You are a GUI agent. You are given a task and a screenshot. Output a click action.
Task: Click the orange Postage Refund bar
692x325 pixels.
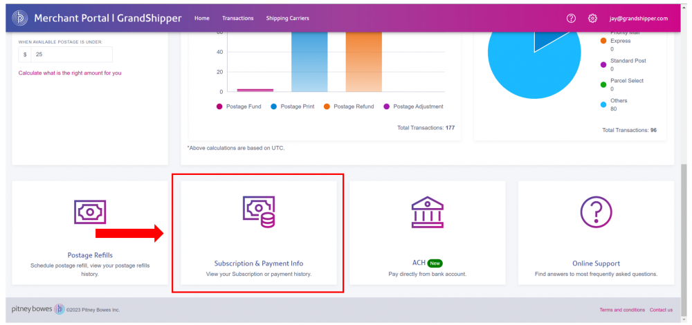coord(364,62)
